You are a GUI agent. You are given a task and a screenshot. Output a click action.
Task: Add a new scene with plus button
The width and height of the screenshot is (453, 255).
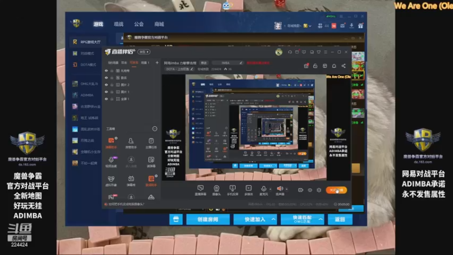point(157,62)
